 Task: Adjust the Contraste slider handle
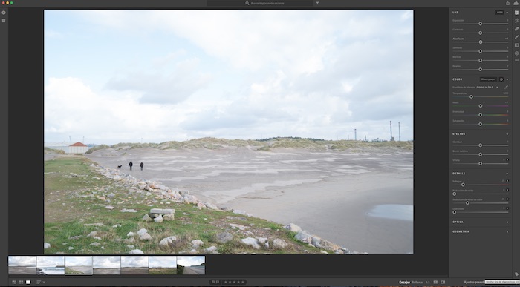pyautogui.click(x=480, y=33)
